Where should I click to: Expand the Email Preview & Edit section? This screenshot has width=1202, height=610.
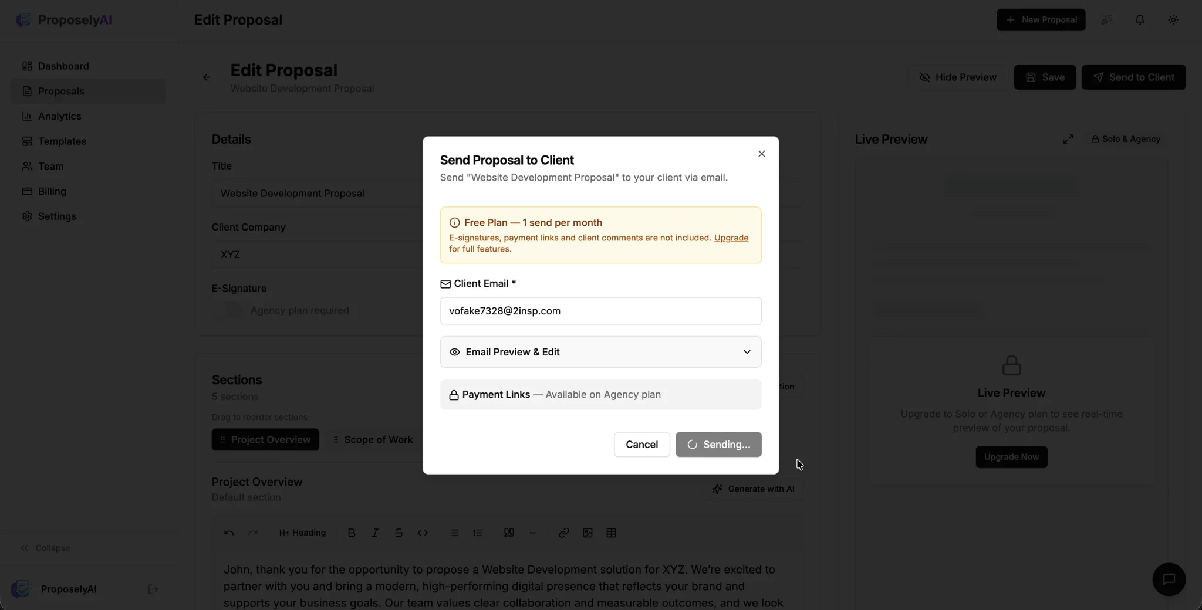[600, 352]
